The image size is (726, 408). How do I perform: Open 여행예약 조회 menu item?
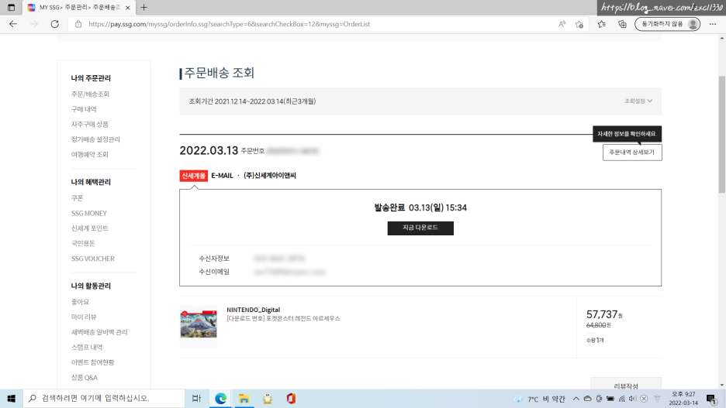point(90,154)
